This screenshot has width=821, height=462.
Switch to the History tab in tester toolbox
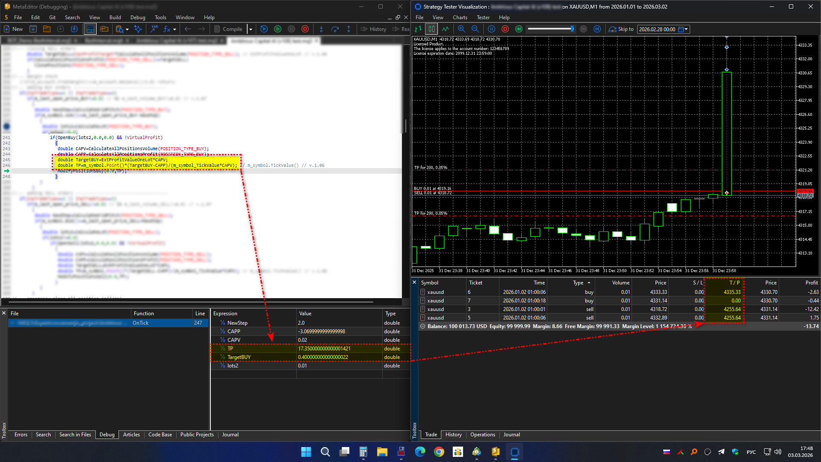click(453, 435)
